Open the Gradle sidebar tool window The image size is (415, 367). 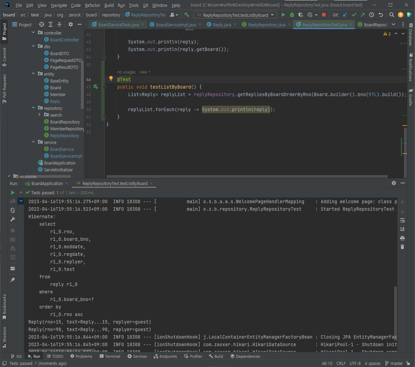coord(411,97)
